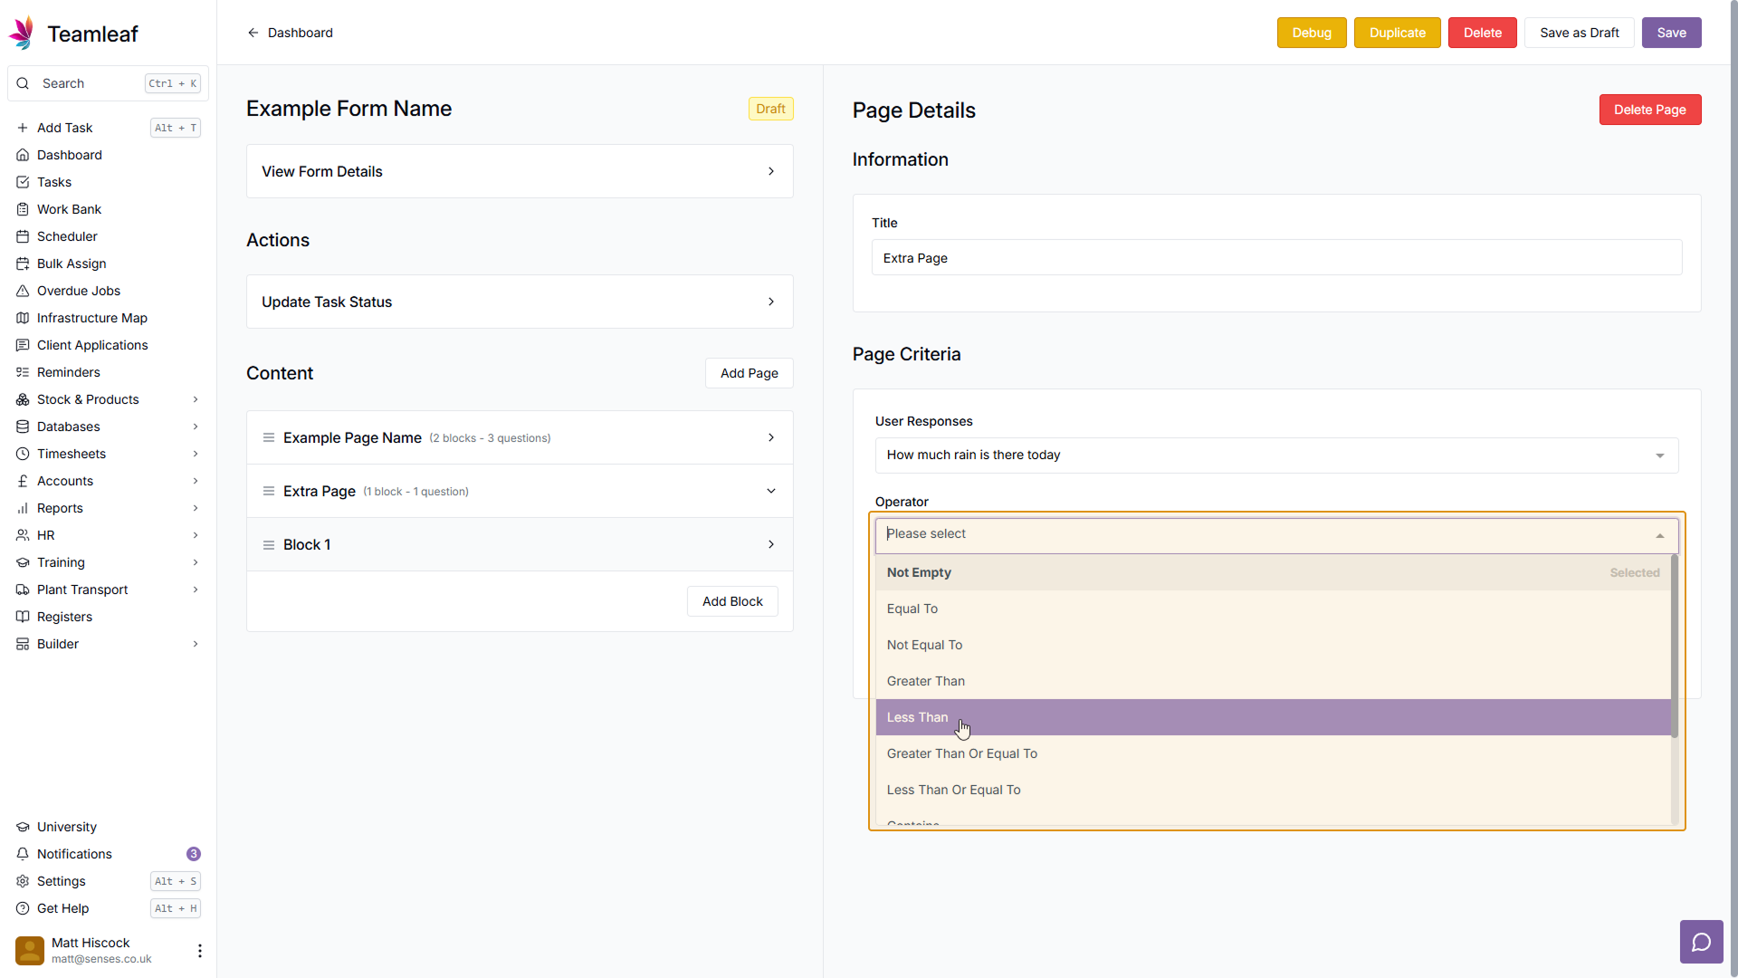Click the Scheduler calendar icon
Screen dimensions: 1738x978
pos(23,236)
